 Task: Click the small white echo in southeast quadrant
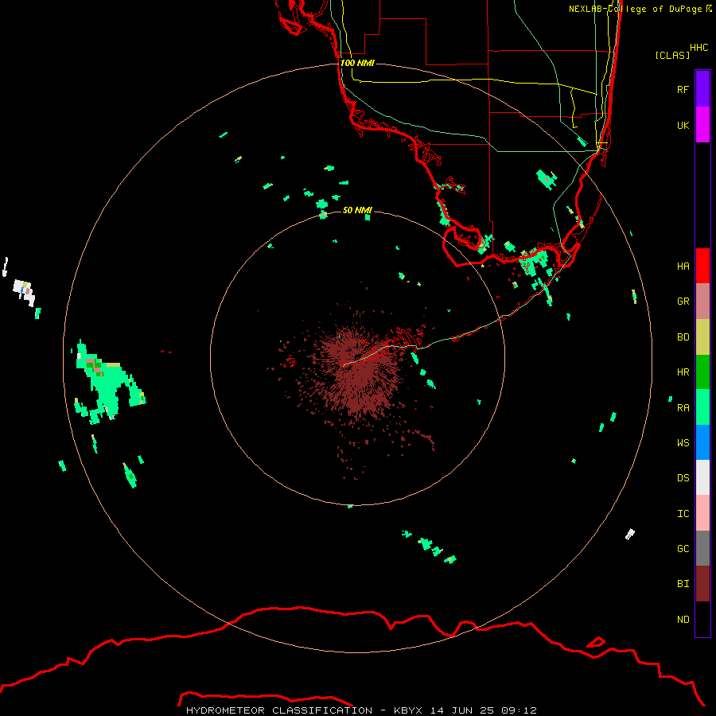[630, 534]
